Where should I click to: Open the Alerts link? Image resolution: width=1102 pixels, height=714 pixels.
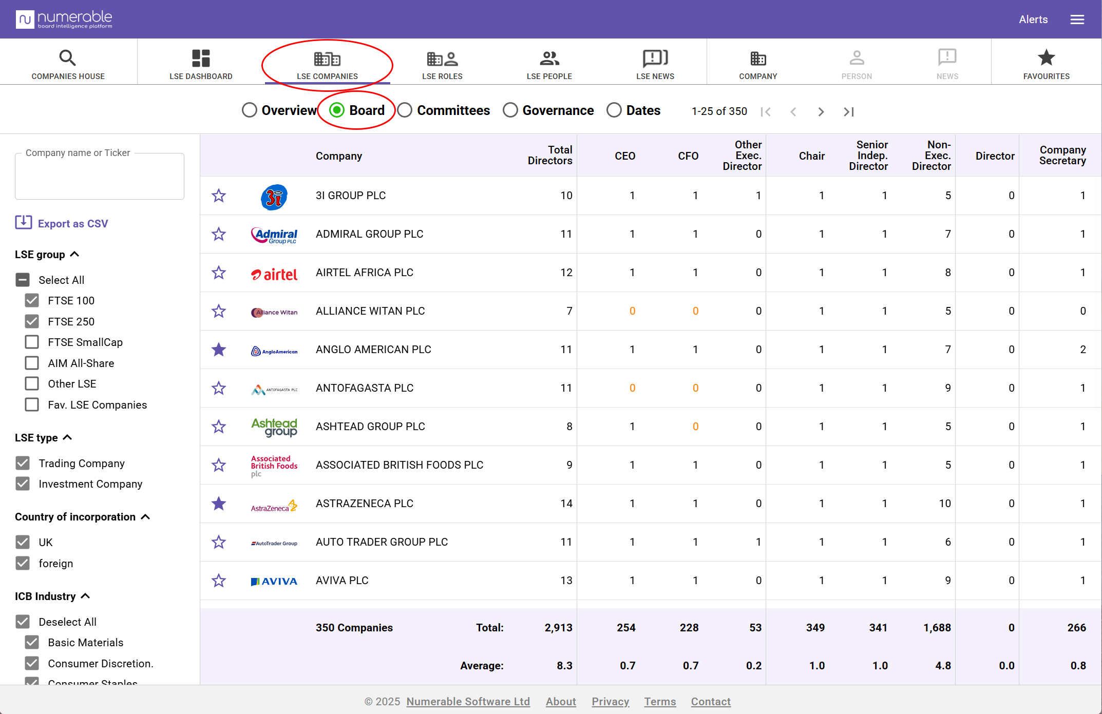tap(1033, 20)
